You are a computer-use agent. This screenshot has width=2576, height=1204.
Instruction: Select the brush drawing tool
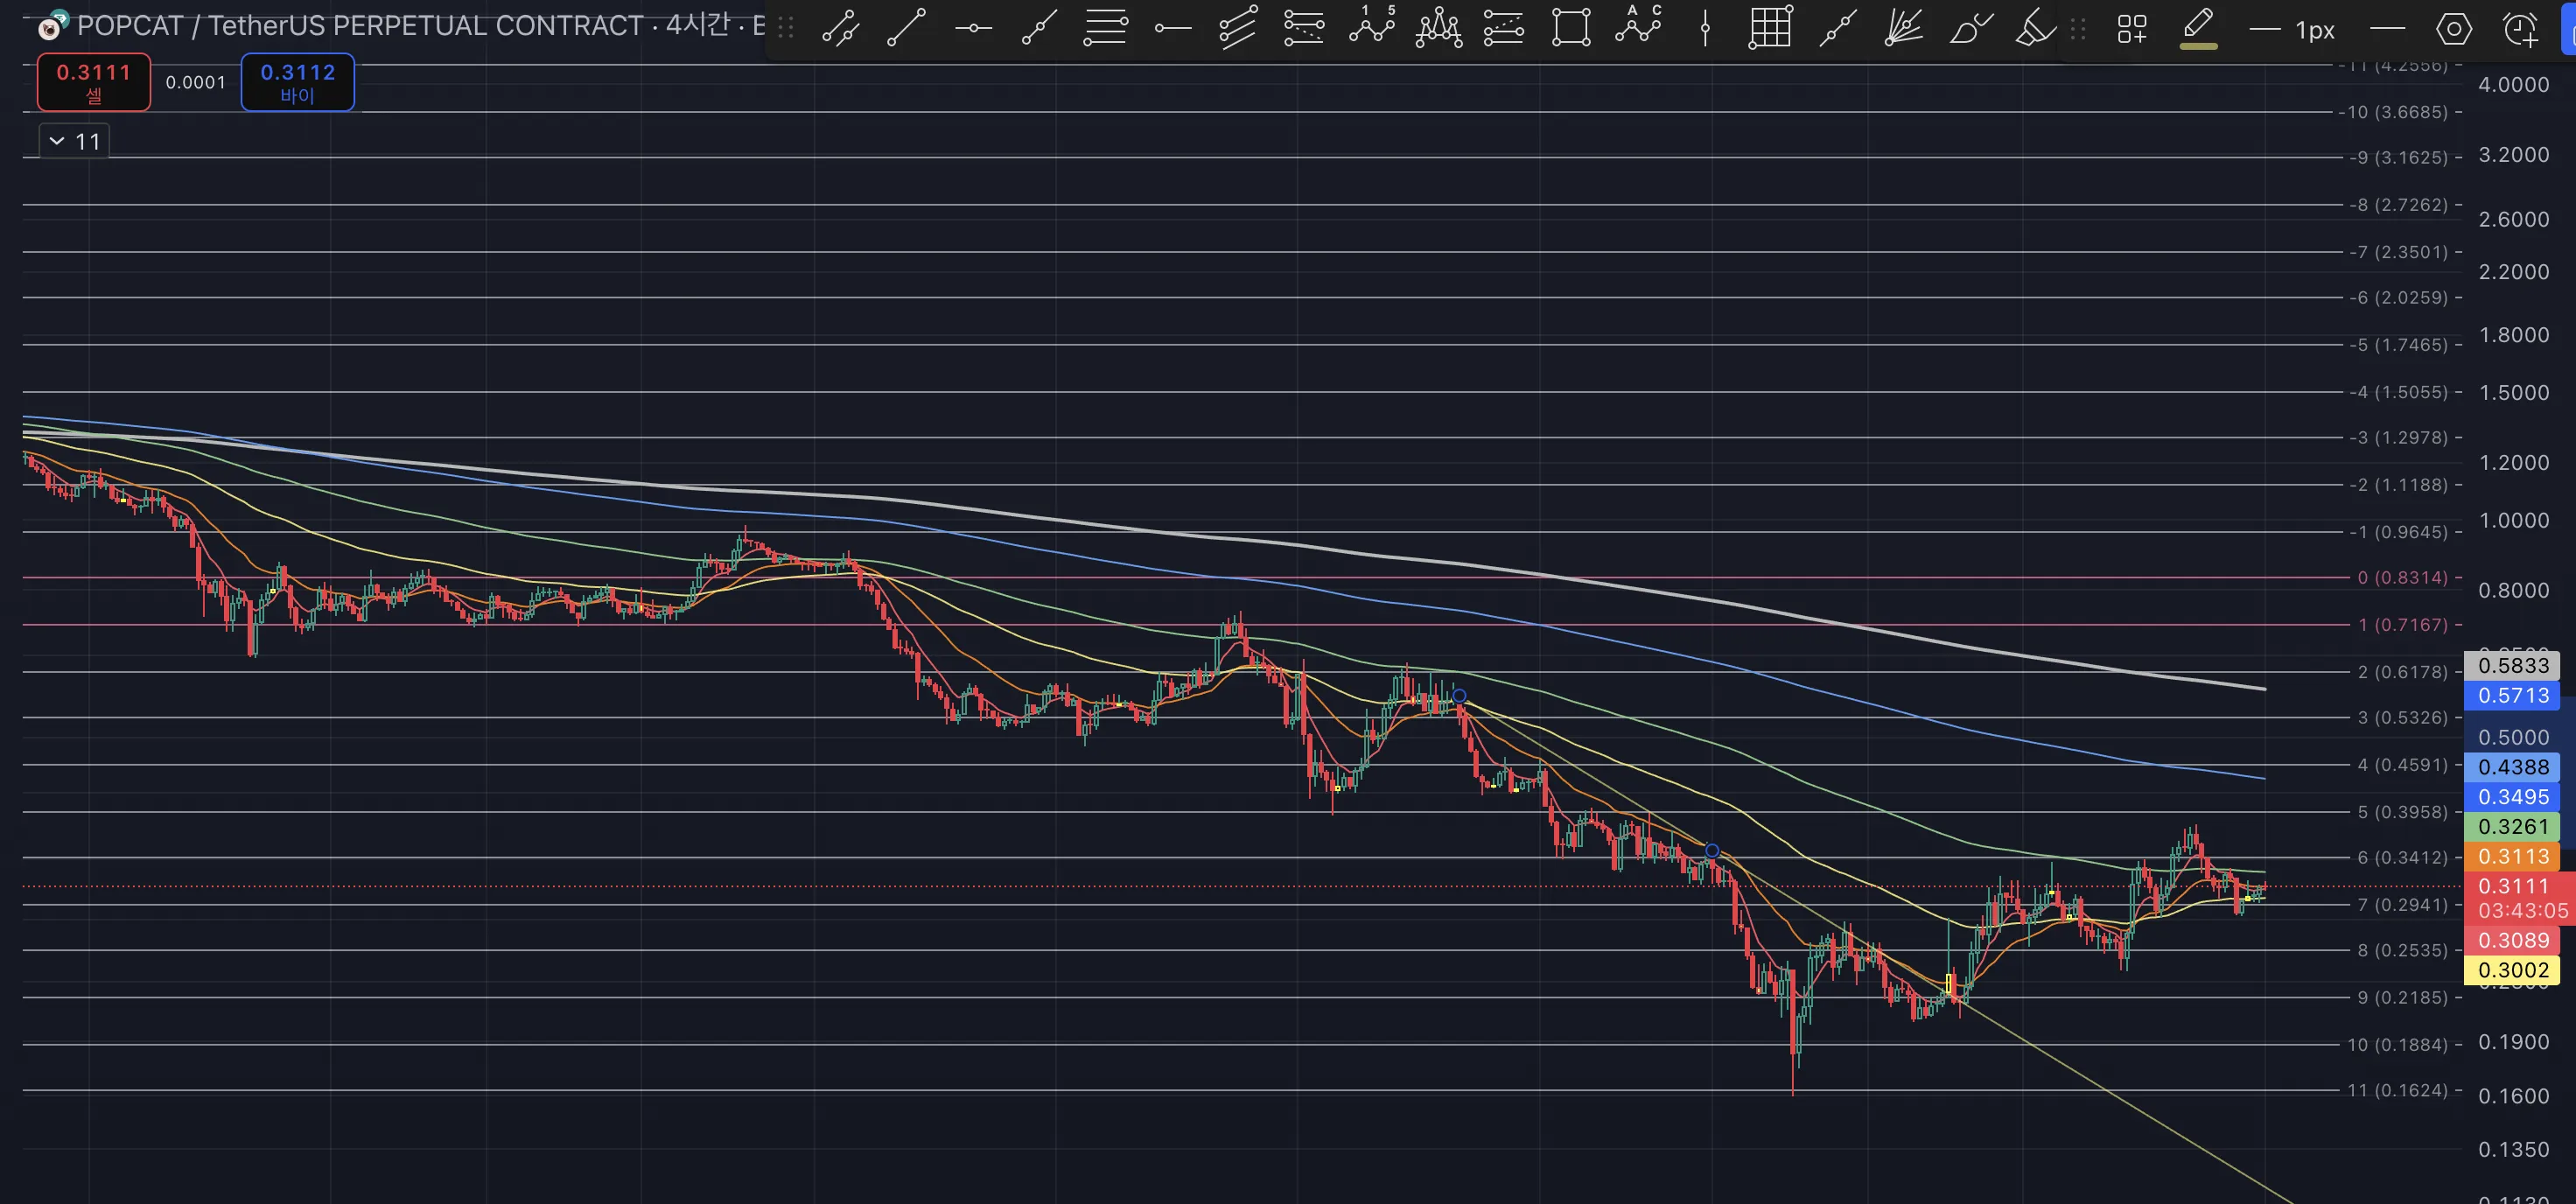[1971, 28]
